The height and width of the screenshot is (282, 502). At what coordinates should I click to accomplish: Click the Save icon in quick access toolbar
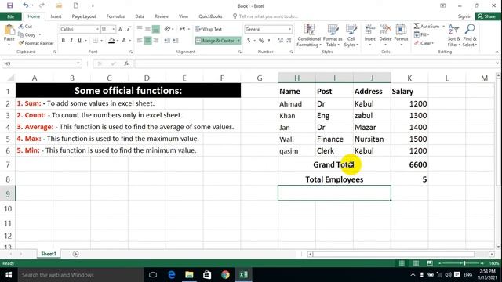coord(9,5)
